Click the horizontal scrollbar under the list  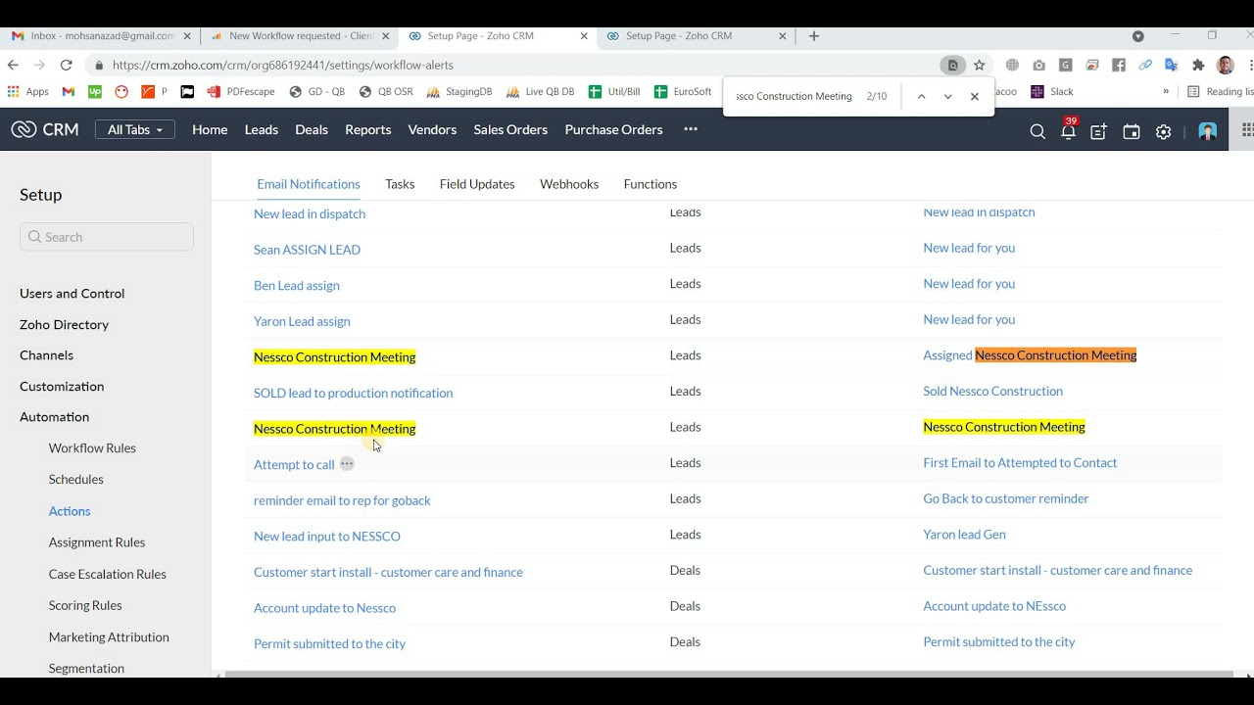[x=729, y=674]
